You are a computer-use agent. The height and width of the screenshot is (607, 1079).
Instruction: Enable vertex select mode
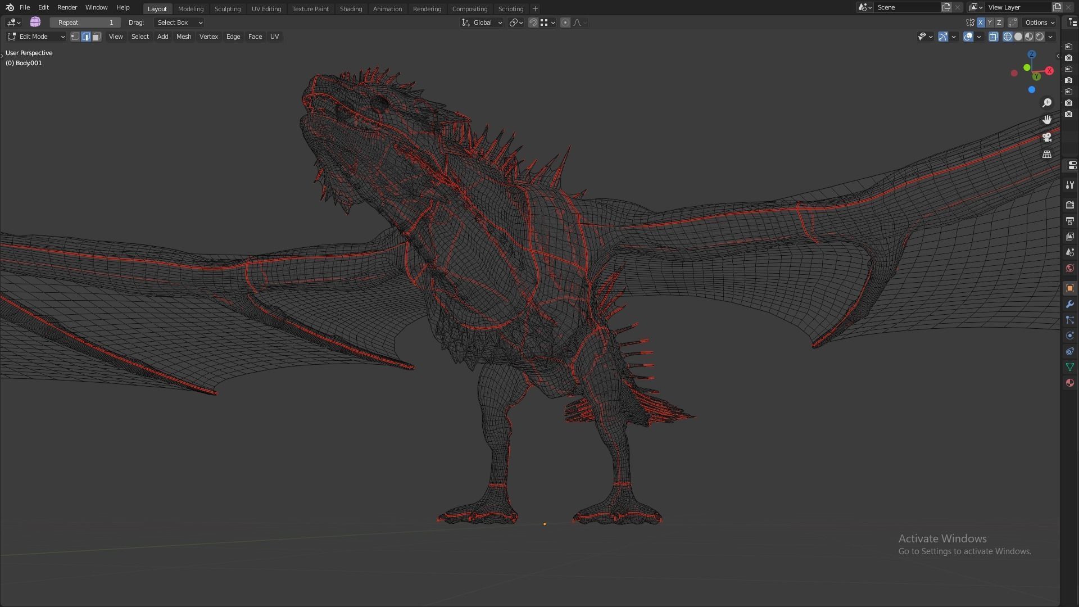pos(75,37)
